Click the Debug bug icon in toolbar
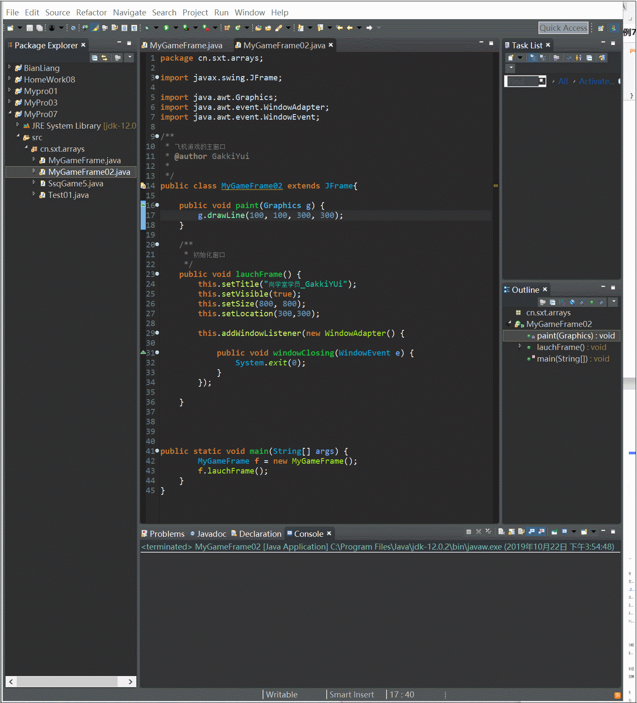Image resolution: width=637 pixels, height=703 pixels. tap(147, 28)
